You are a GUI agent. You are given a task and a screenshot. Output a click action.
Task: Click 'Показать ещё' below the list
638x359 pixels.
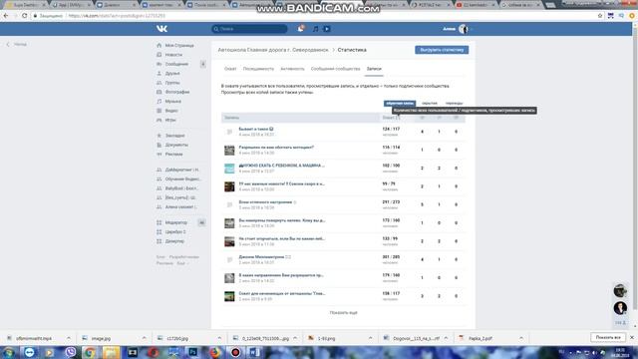pos(343,312)
